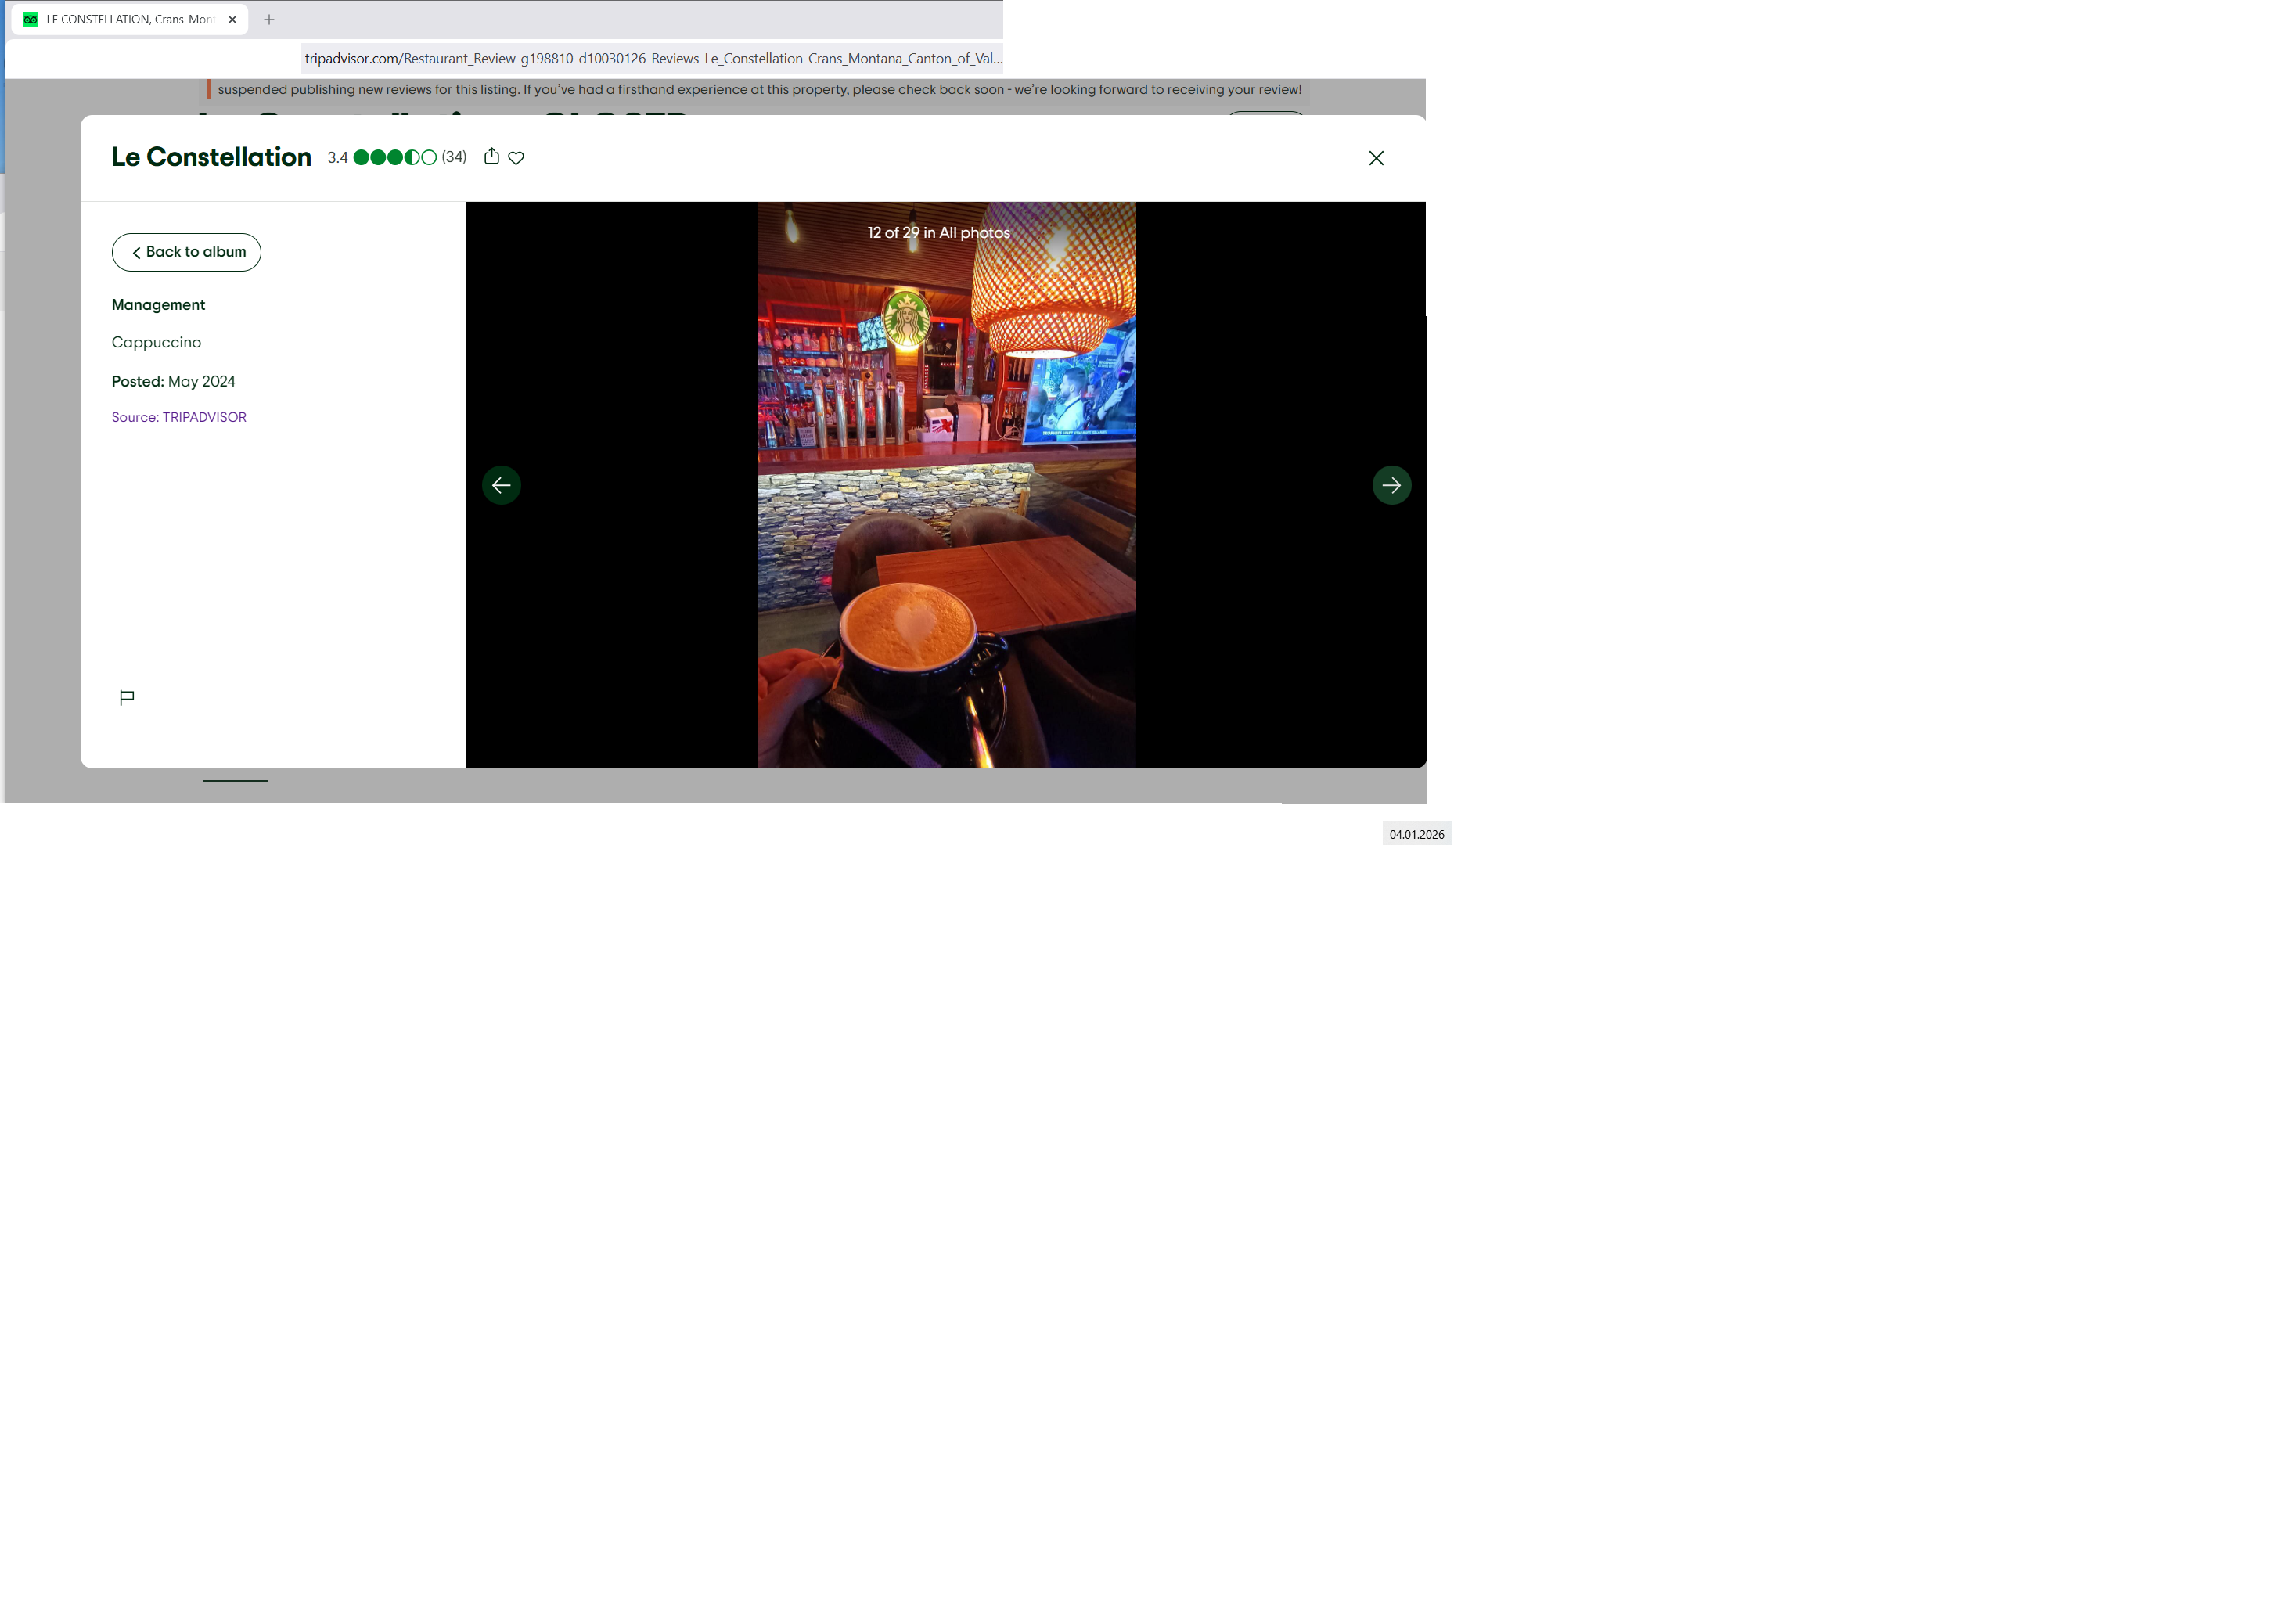The height and width of the screenshot is (1601, 2296).
Task: Report photo using the flag icon
Action: click(127, 697)
